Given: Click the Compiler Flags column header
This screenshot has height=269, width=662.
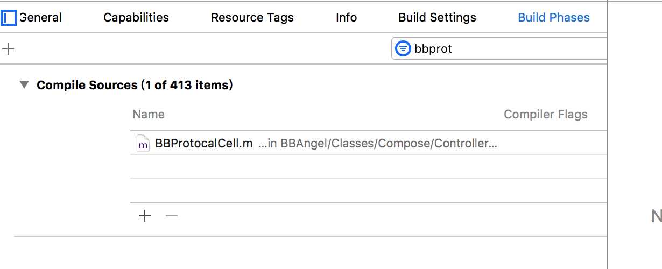Looking at the screenshot, I should point(546,114).
